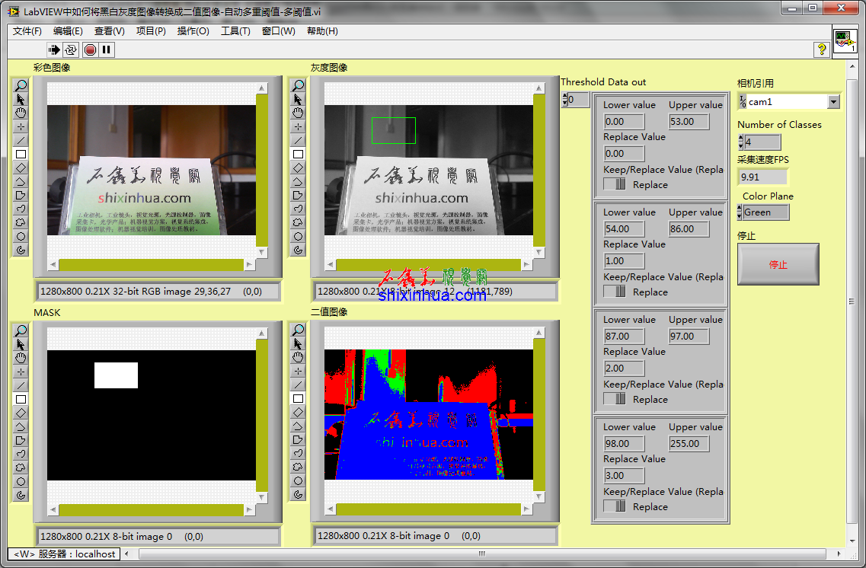Select the pan hand tool in the MASK palette
866x568 pixels.
(21, 358)
